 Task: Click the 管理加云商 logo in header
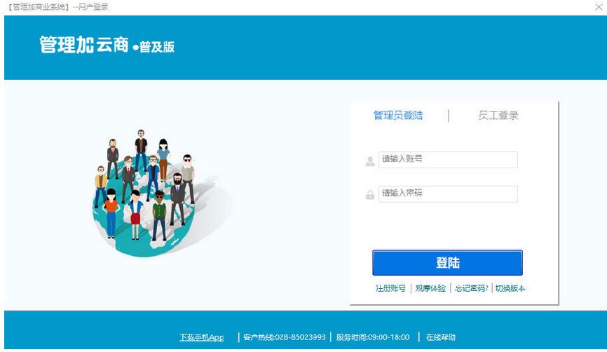(83, 45)
